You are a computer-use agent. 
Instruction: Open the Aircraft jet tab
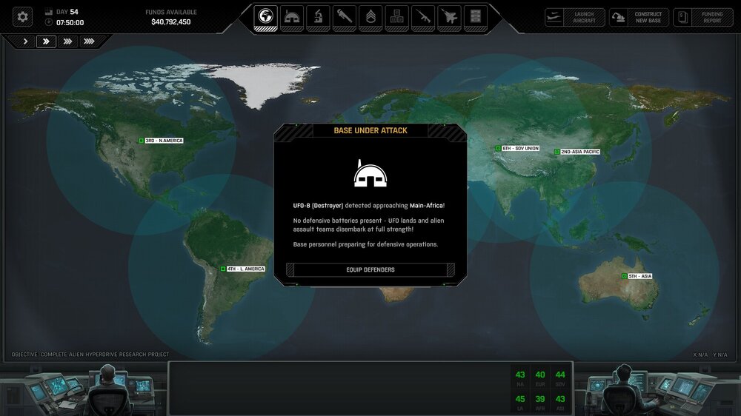click(449, 18)
